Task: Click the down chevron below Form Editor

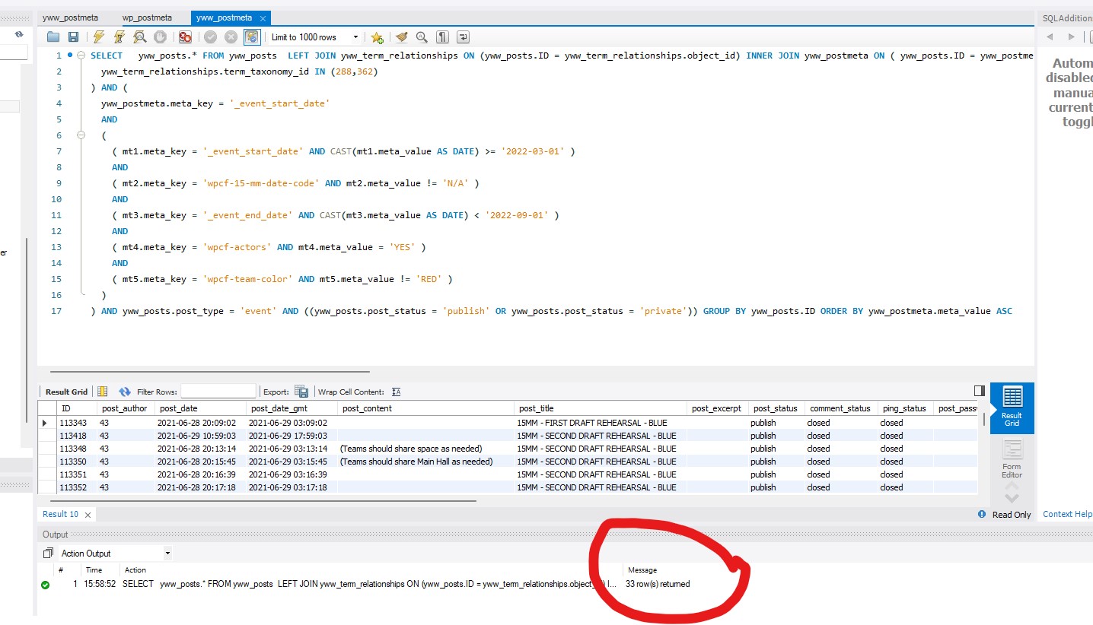Action: 1012,497
